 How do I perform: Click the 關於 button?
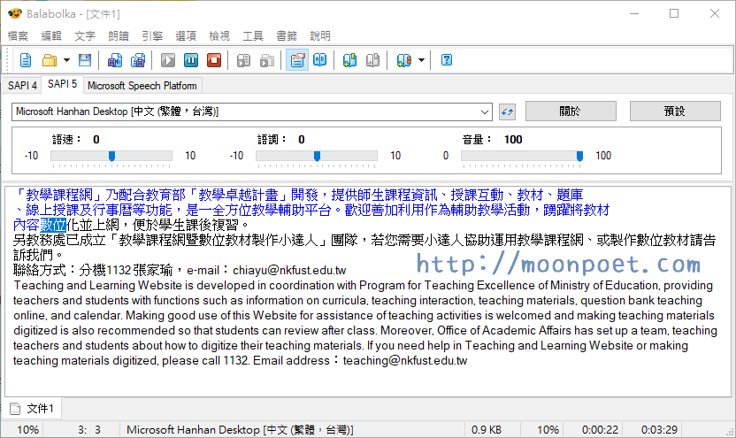(x=571, y=111)
